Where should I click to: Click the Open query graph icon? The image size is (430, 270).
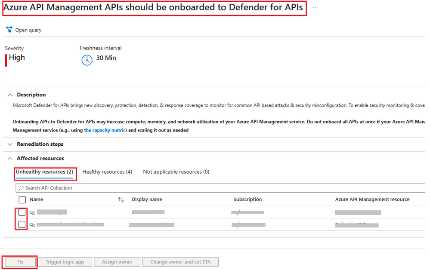pyautogui.click(x=9, y=30)
